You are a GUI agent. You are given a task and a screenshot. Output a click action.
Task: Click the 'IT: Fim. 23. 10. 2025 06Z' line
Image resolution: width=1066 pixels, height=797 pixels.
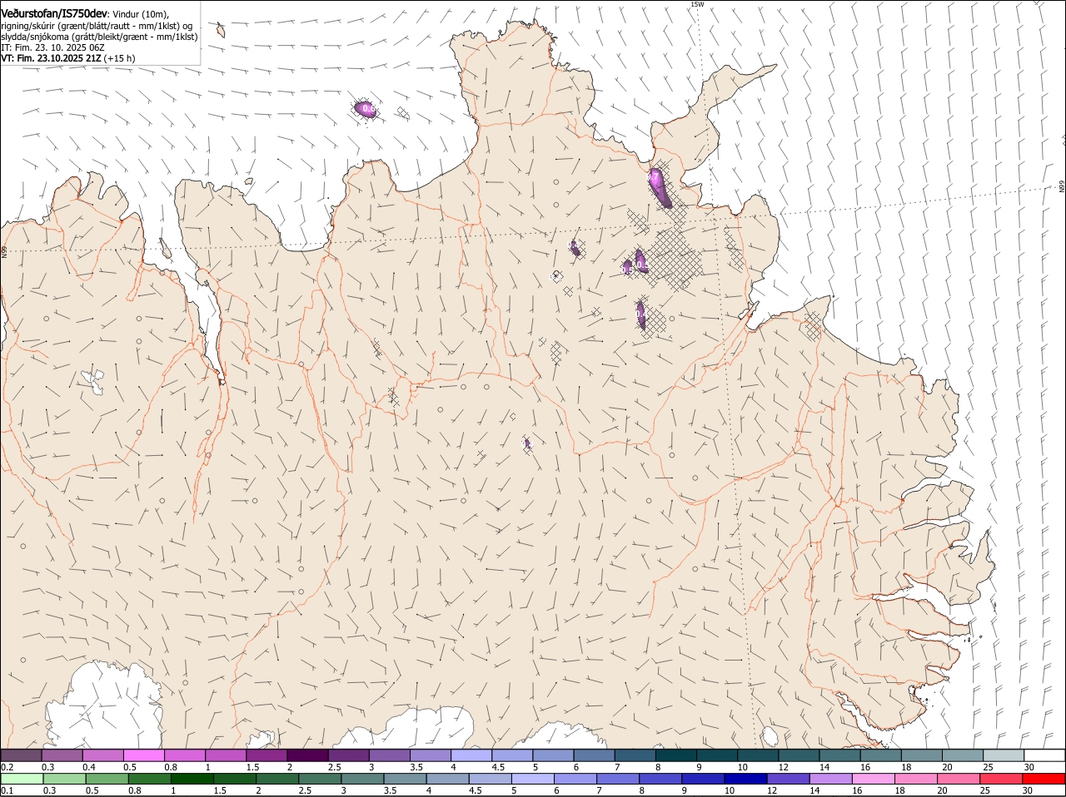click(52, 47)
